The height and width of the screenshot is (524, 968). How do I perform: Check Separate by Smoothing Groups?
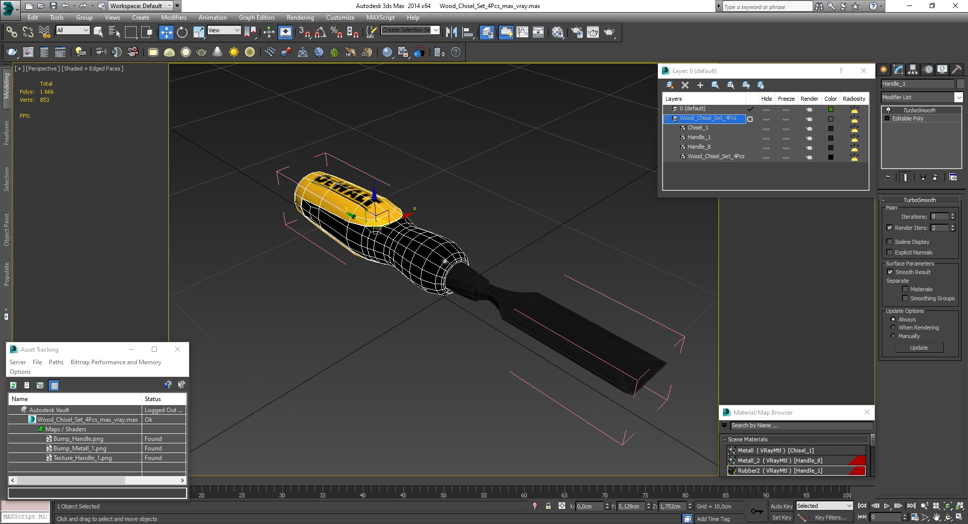(x=905, y=298)
